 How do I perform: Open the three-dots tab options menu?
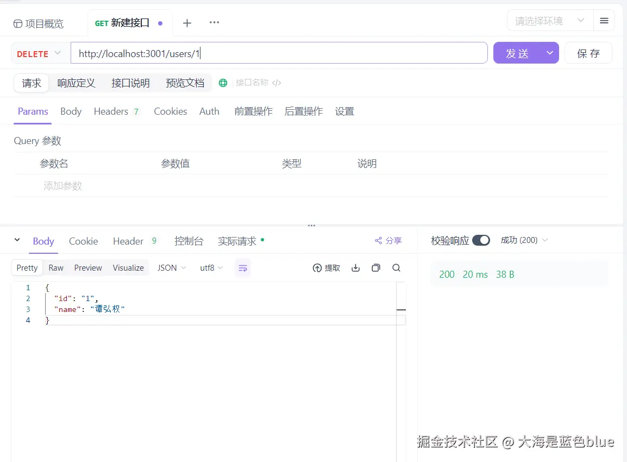pos(214,22)
